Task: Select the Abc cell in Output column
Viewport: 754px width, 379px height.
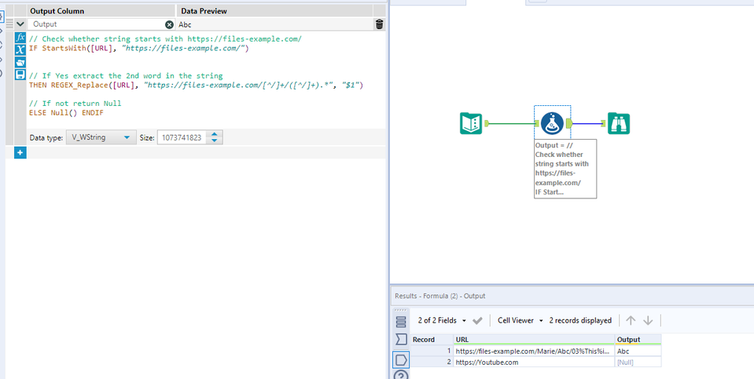Action: click(x=638, y=351)
